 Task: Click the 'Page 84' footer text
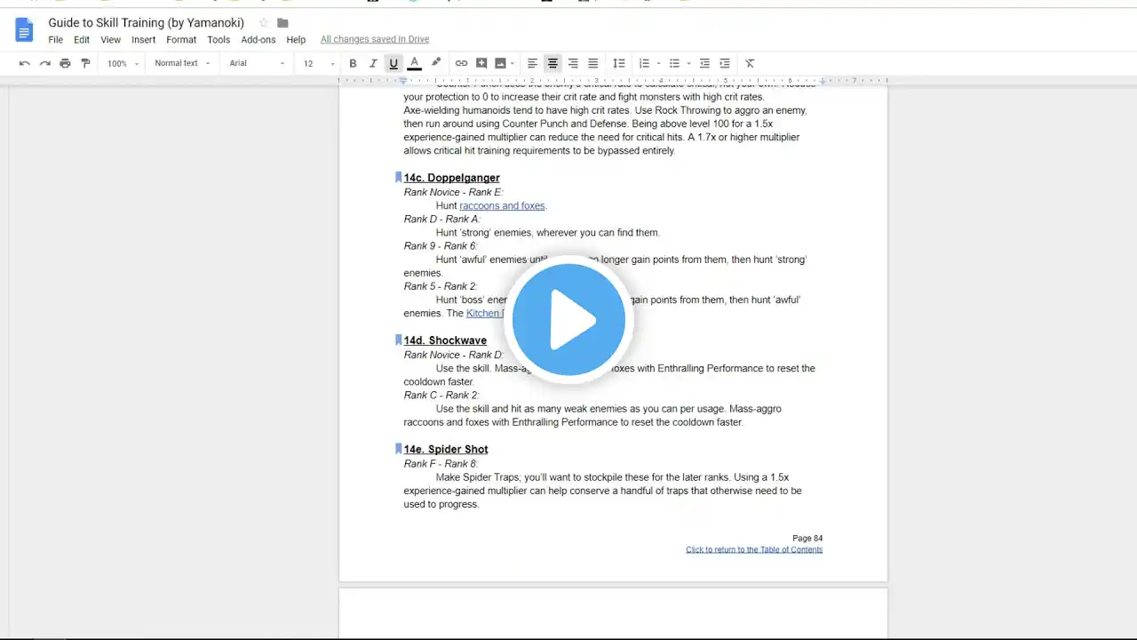tap(807, 539)
